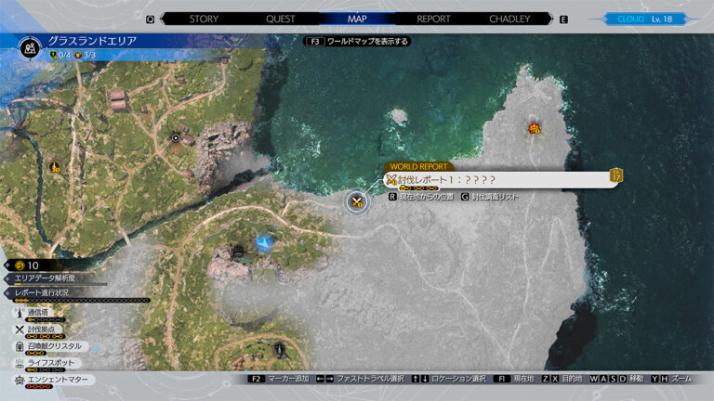Click the 3/3 counter icon

[78, 56]
